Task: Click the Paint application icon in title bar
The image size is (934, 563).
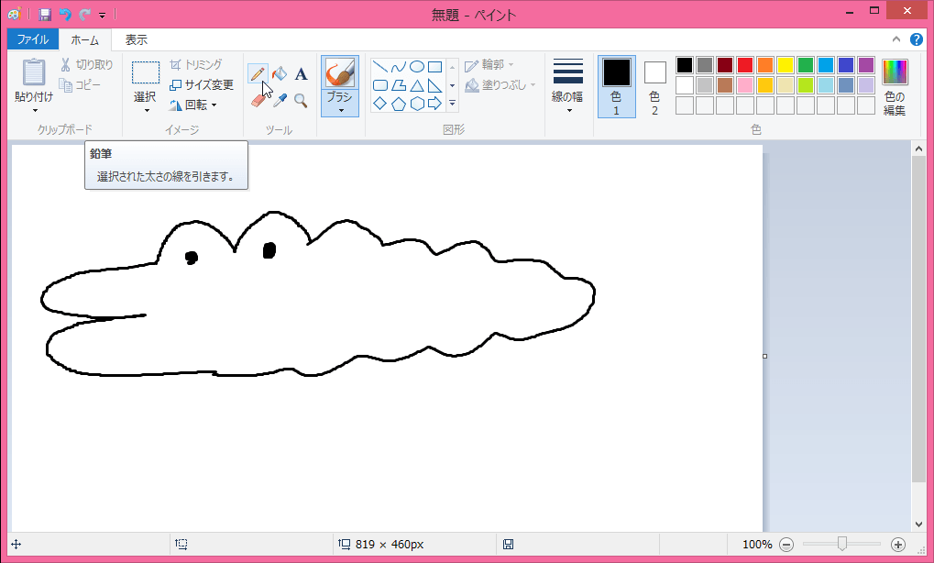Action: point(15,14)
